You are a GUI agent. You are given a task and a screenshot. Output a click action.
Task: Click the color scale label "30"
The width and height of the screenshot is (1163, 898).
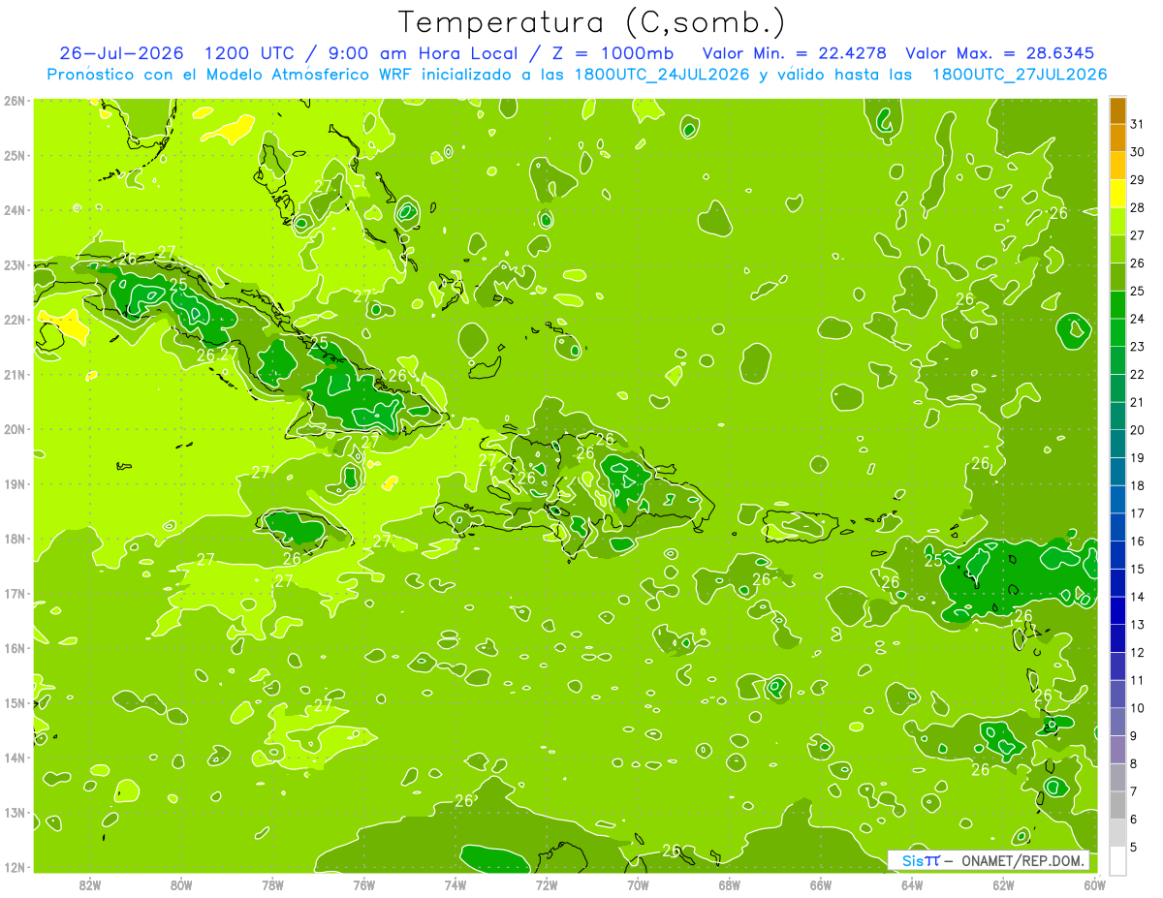[1138, 152]
